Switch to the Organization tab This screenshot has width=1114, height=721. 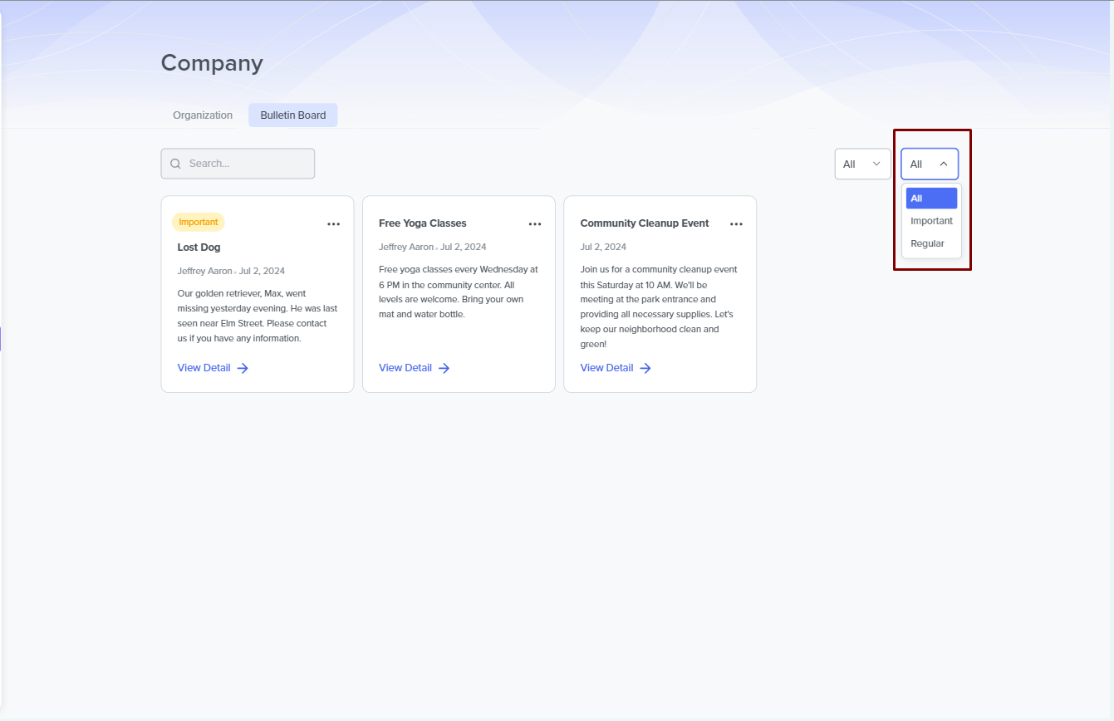pos(203,115)
